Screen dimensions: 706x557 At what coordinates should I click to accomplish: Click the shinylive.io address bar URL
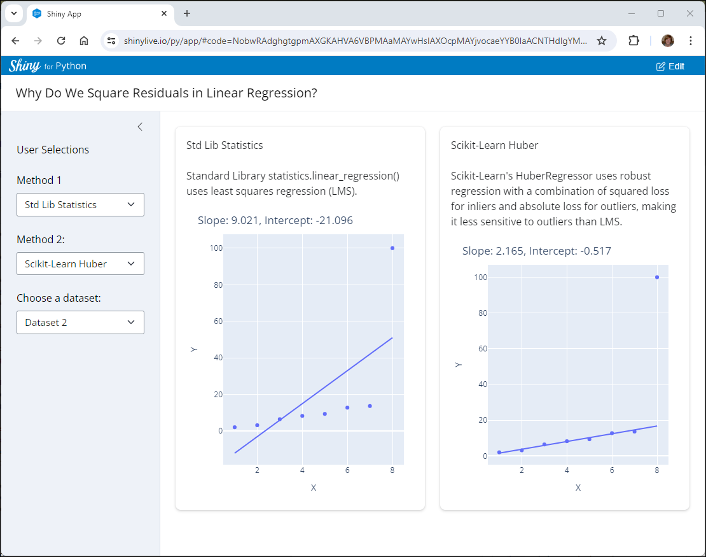[356, 41]
